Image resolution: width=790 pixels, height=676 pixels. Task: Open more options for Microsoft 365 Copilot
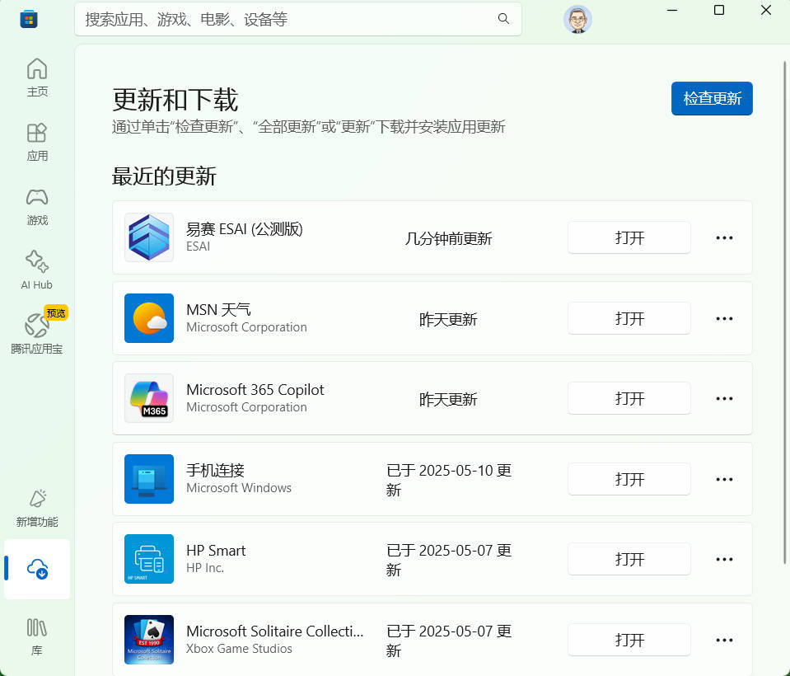pos(724,398)
